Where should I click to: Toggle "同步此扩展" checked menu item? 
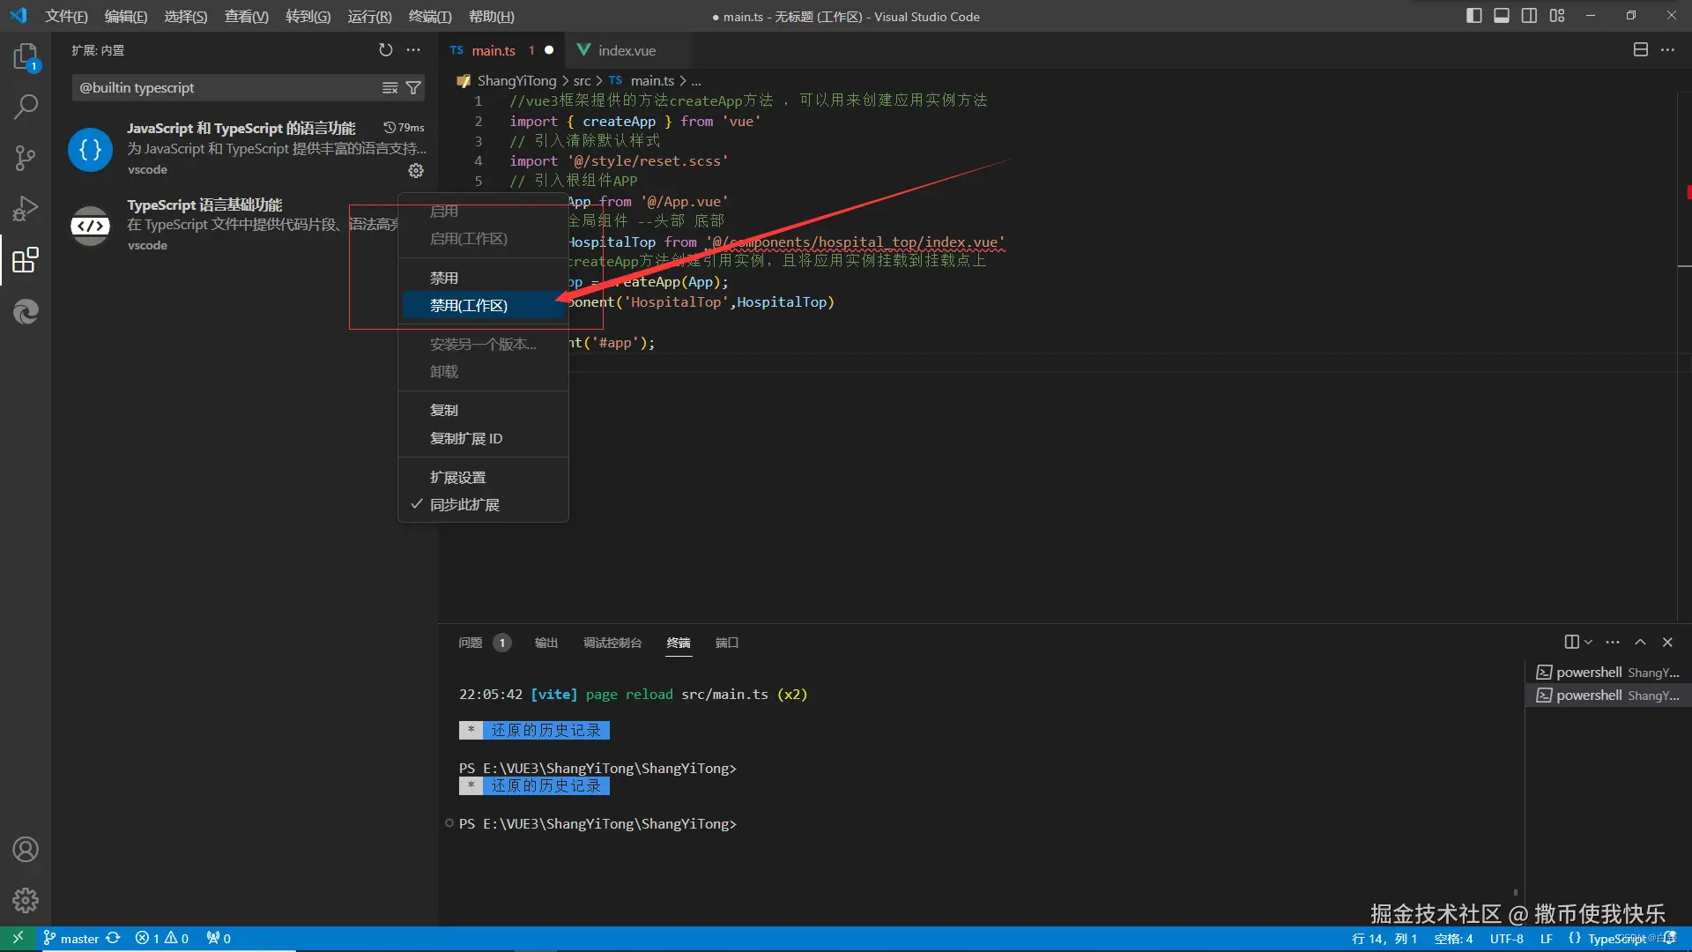point(464,505)
